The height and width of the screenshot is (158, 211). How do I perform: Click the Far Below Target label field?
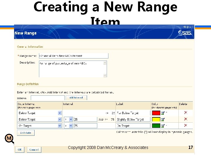(x=133, y=113)
